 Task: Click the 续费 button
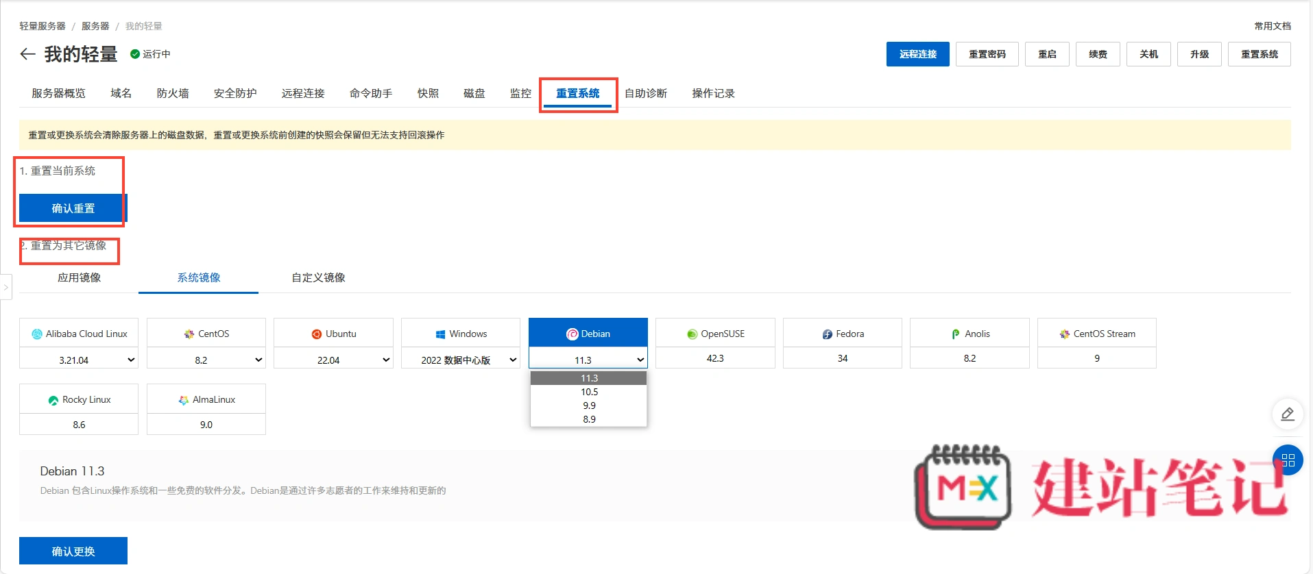pos(1098,54)
